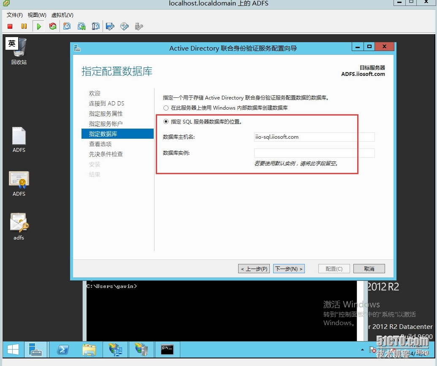The image size is (437, 366).
Task: Select Windows internal database radio option
Action: pyautogui.click(x=166, y=108)
